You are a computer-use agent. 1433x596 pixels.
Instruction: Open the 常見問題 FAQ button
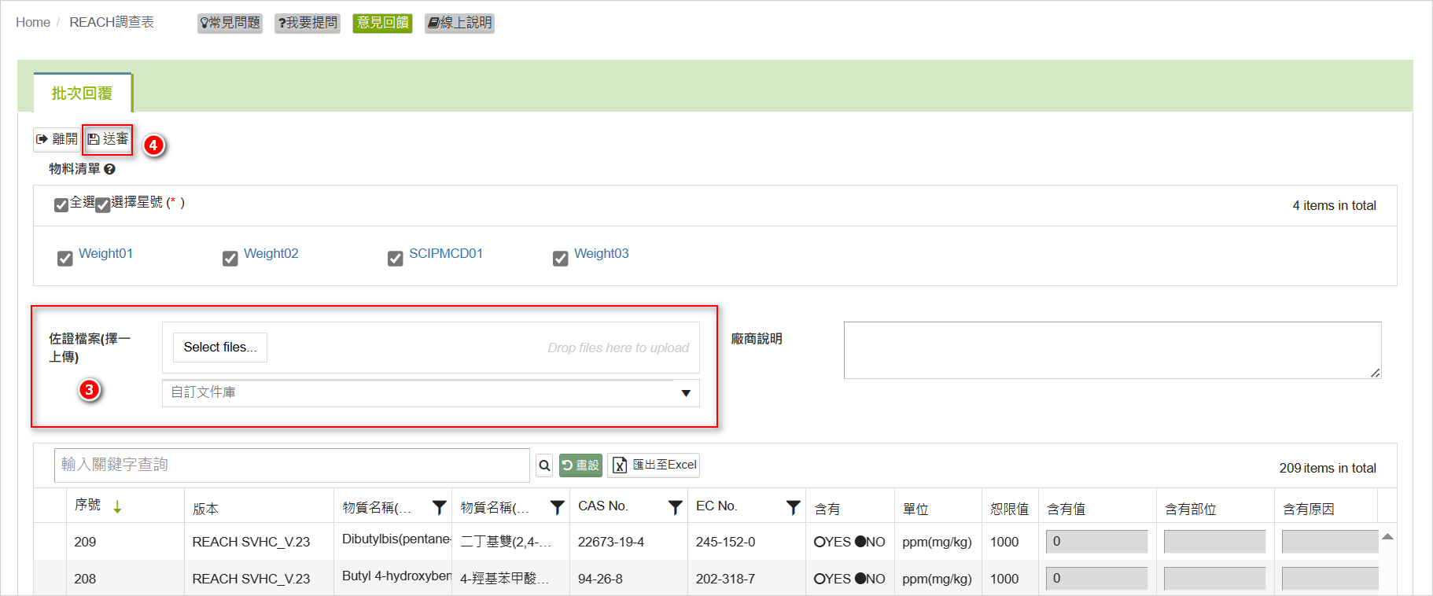pyautogui.click(x=230, y=23)
